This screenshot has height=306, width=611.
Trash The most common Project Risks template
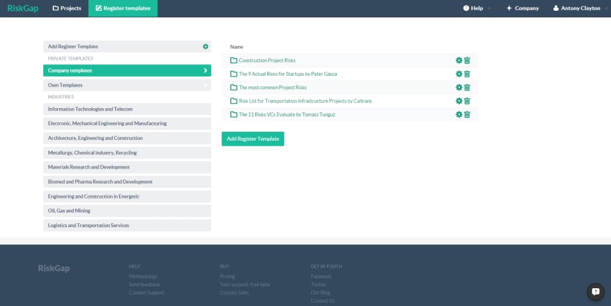(467, 88)
